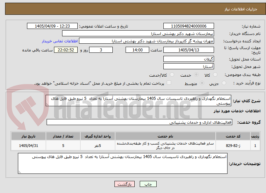Select the متوسط purchase type radio

202,83
